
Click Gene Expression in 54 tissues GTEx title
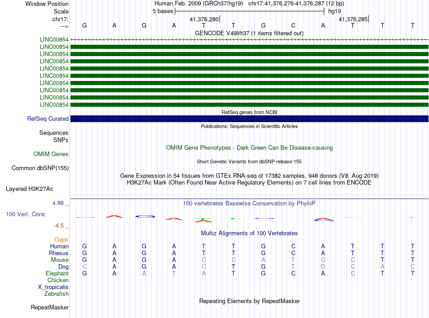coord(249,176)
